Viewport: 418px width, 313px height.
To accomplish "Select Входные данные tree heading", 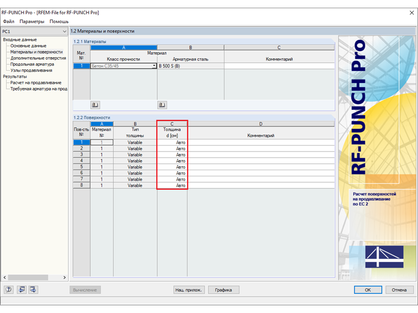I will (x=20, y=40).
